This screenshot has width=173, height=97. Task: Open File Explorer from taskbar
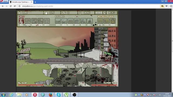19,95
